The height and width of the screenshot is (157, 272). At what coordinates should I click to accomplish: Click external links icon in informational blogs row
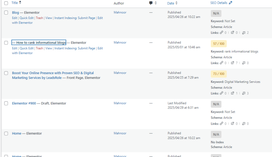(232, 63)
